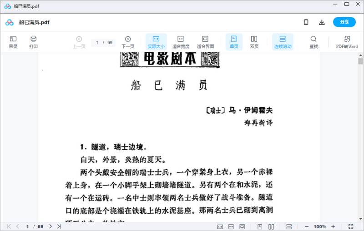Select 实际大小 actual size zoom
This screenshot has width=364, height=231.
coord(156,42)
